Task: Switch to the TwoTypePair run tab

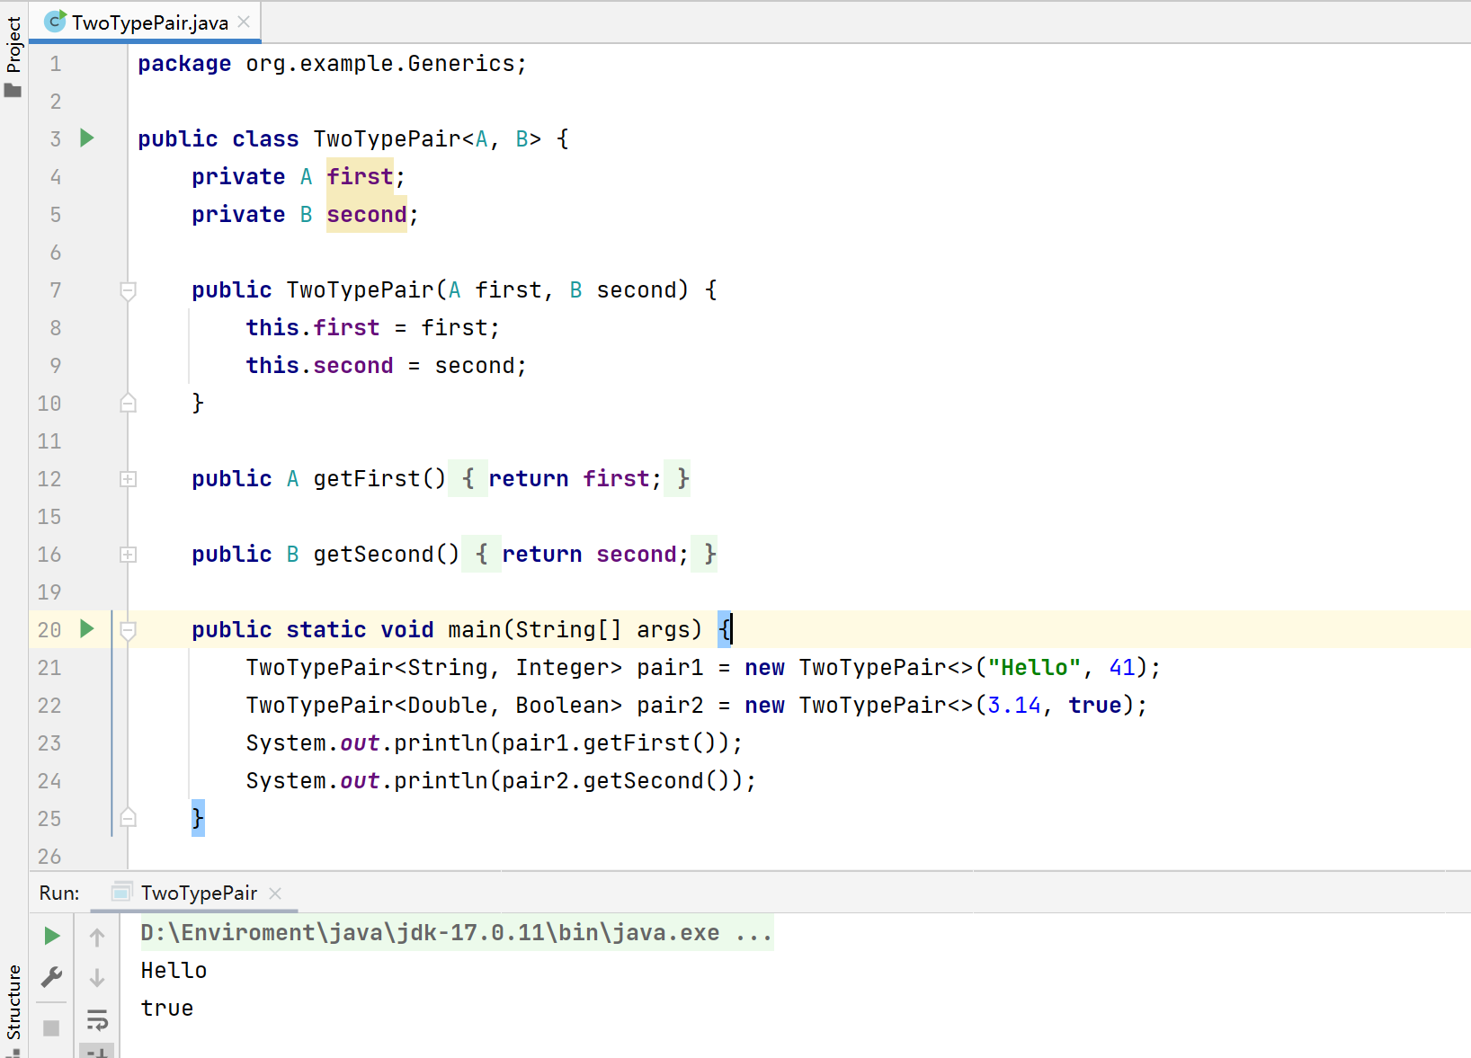Action: click(x=199, y=893)
